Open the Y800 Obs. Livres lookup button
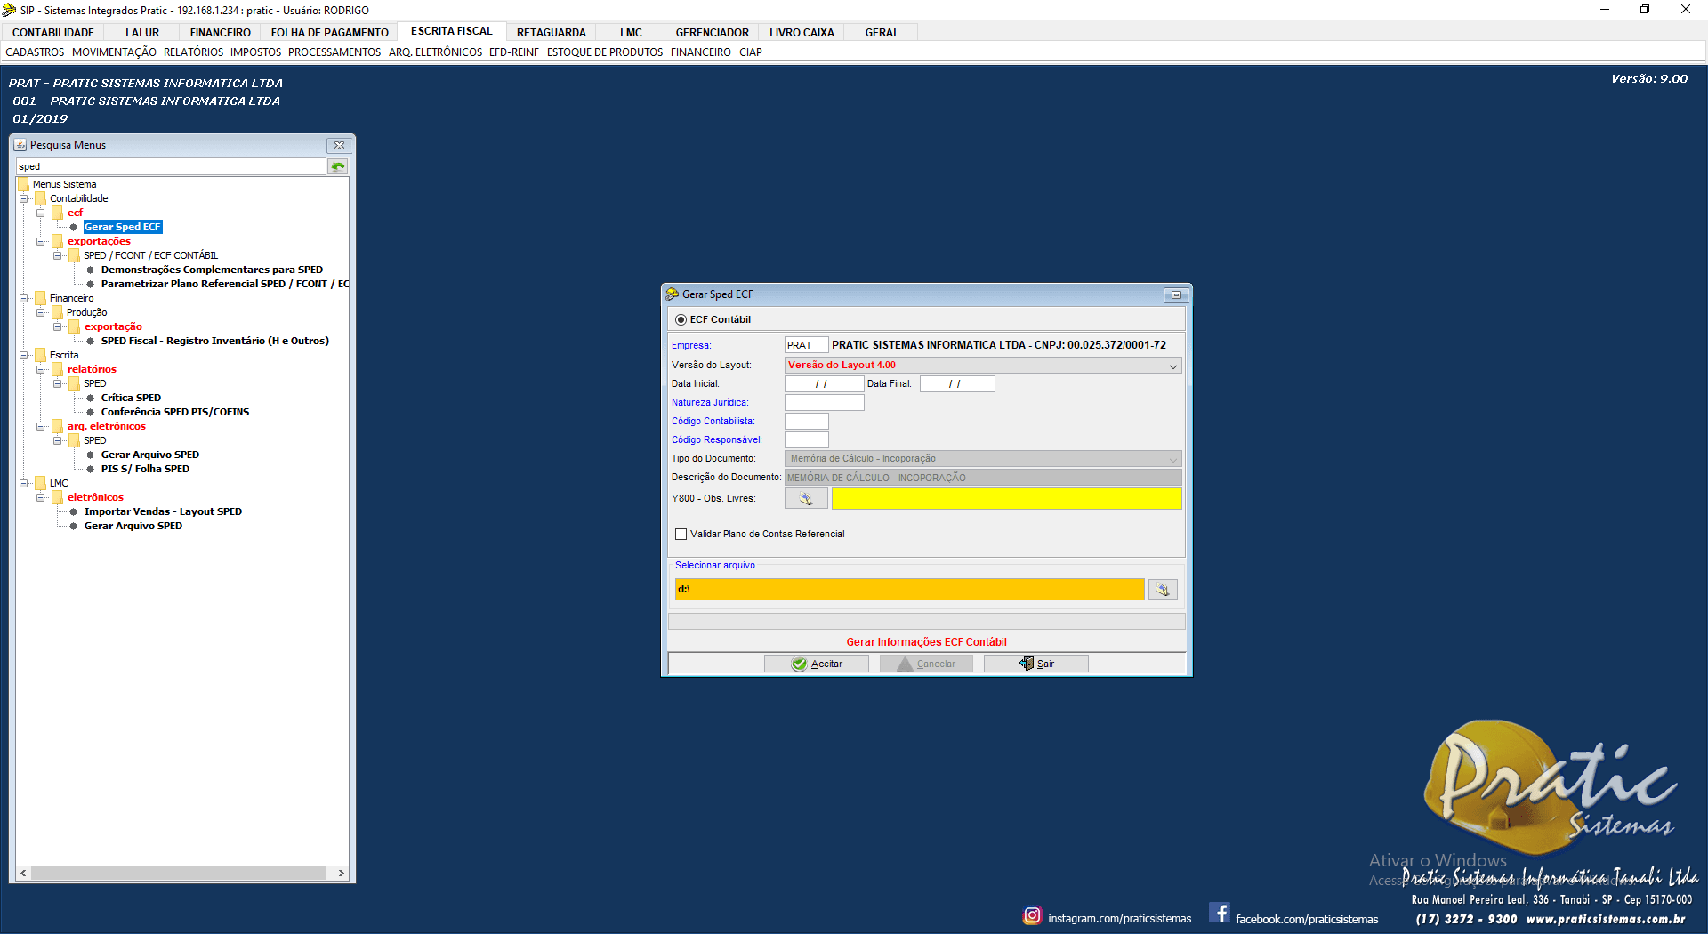This screenshot has height=934, width=1708. click(806, 499)
